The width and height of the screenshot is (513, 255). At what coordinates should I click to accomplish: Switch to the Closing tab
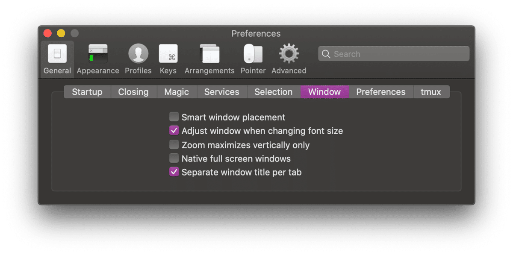click(133, 92)
